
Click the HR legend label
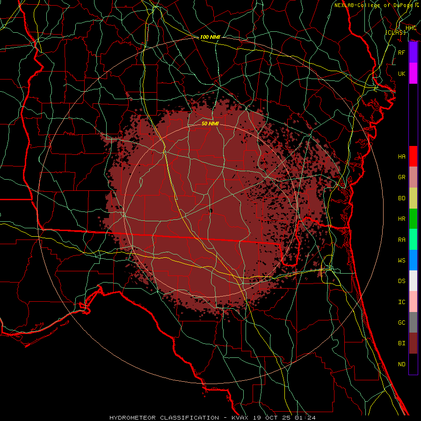(402, 219)
